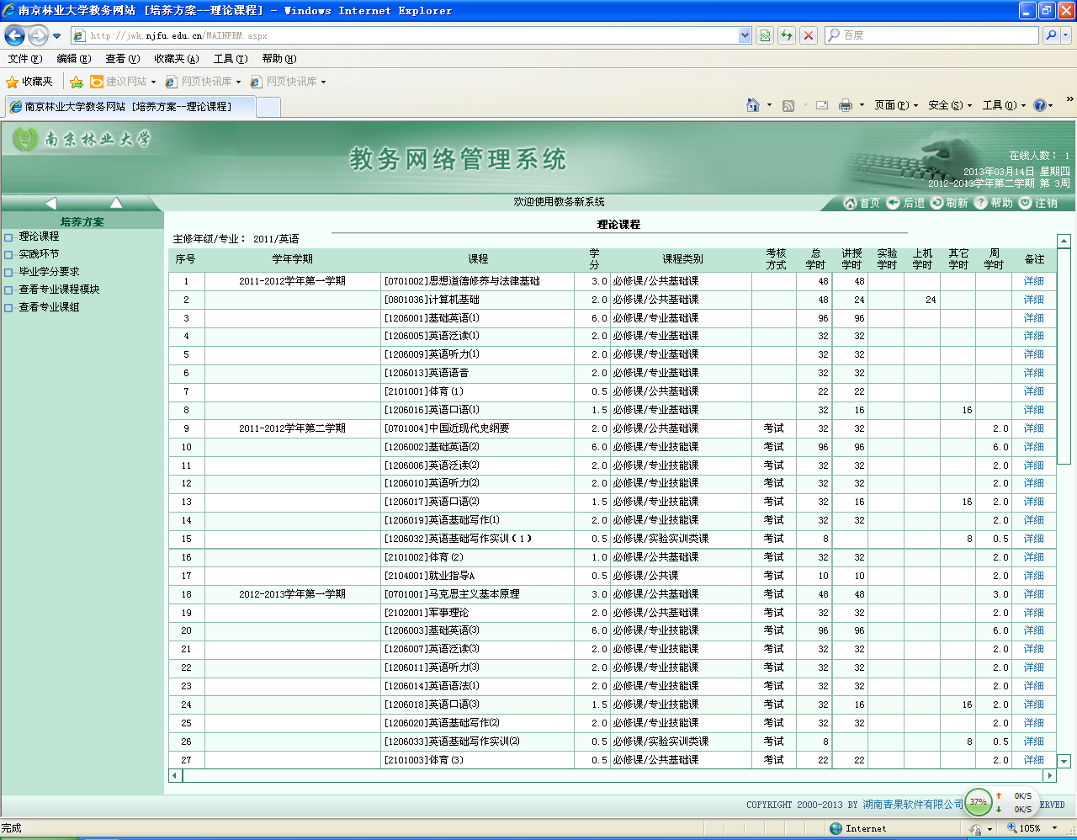Open 详细 link for 就业指导A row
Screen dimensions: 1077x840
click(x=1033, y=576)
